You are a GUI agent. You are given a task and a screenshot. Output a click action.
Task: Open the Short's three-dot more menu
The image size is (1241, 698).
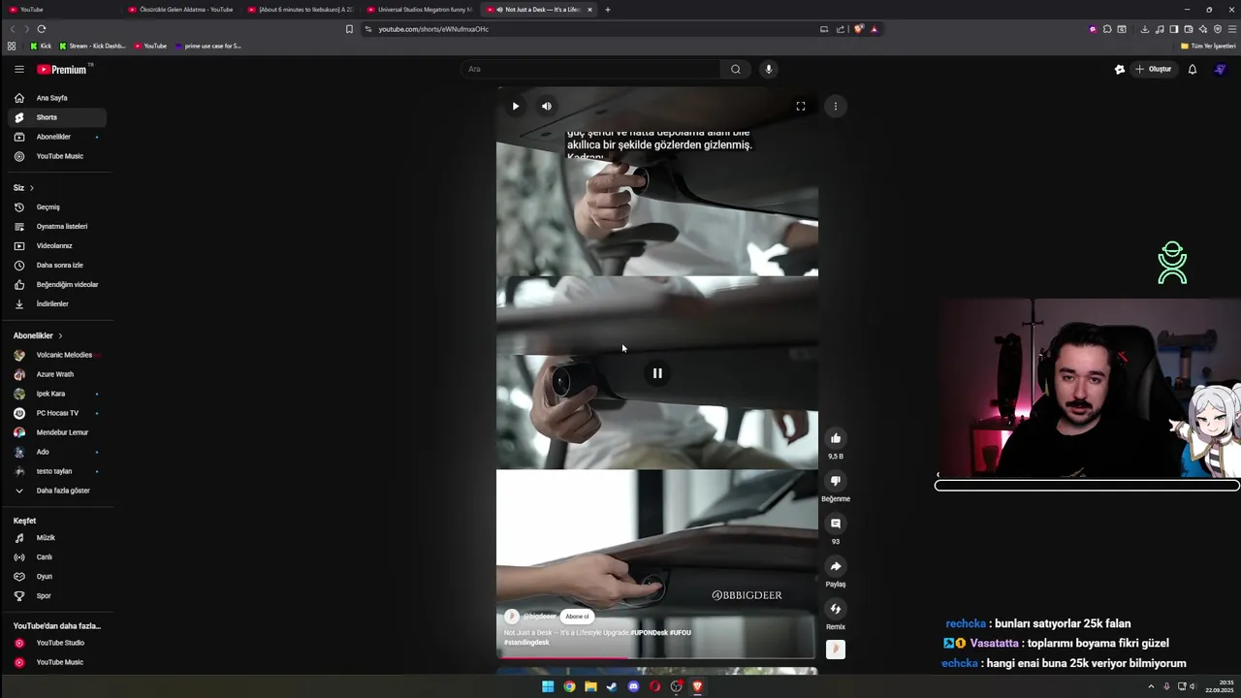pos(836,107)
